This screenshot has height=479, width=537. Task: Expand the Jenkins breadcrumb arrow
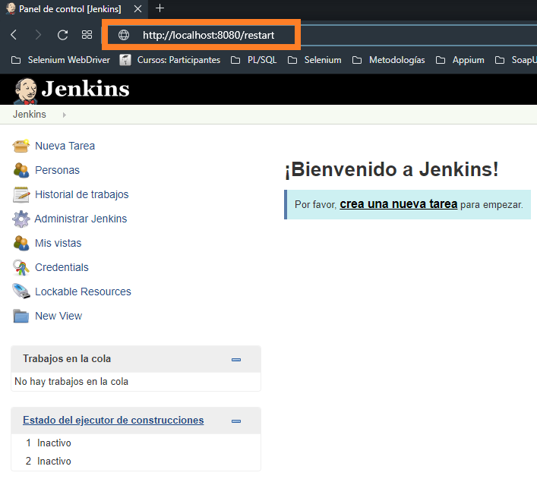click(64, 115)
